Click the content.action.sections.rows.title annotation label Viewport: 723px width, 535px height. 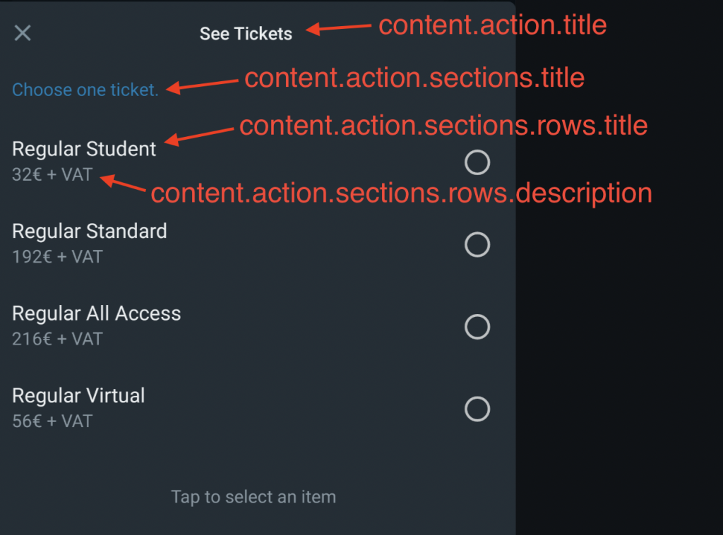pyautogui.click(x=443, y=126)
